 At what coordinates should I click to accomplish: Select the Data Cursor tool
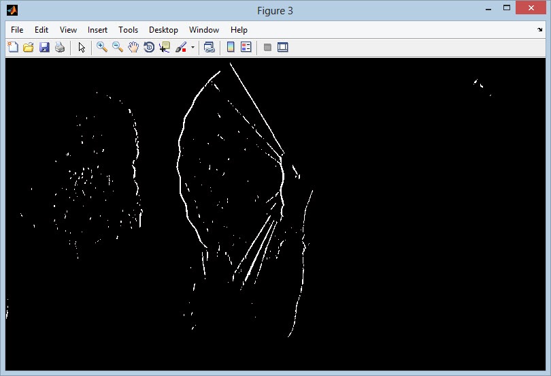(x=165, y=47)
